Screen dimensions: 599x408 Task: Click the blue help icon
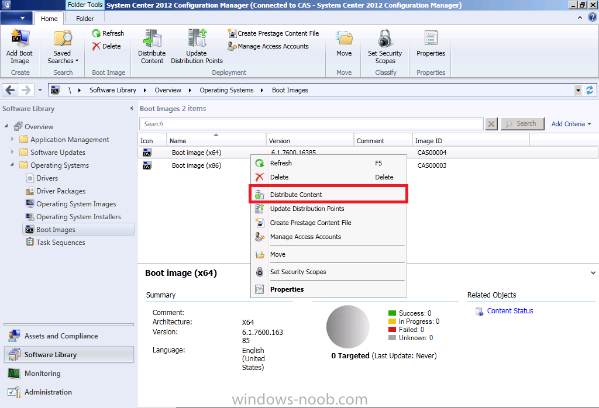[x=593, y=17]
